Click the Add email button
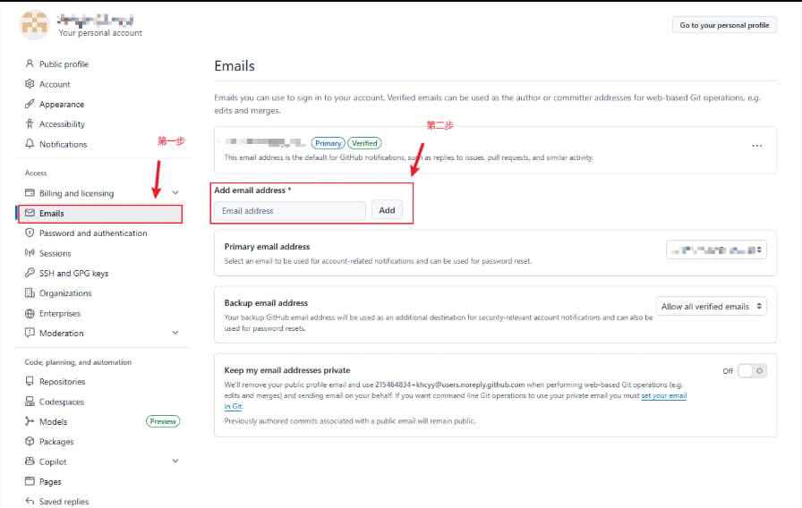This screenshot has width=802, height=508. pos(387,210)
